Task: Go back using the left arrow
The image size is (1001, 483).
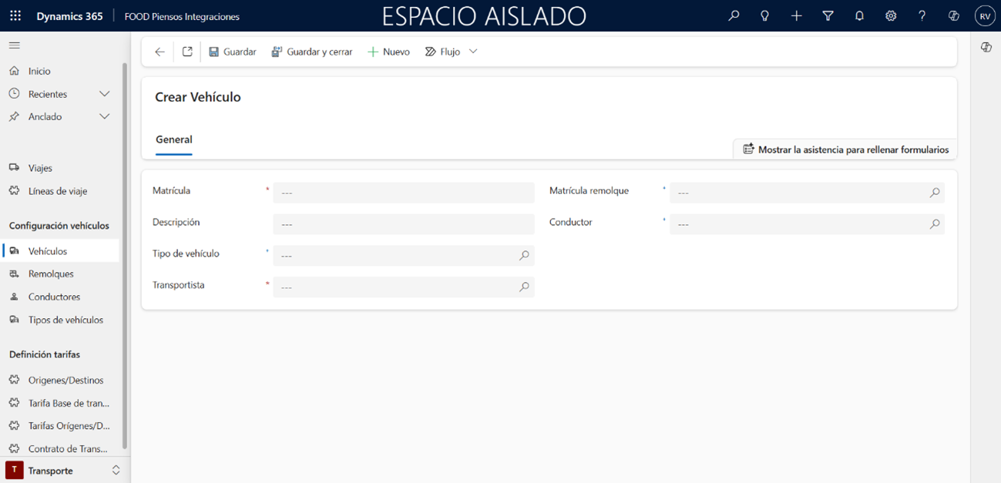Action: [x=160, y=52]
